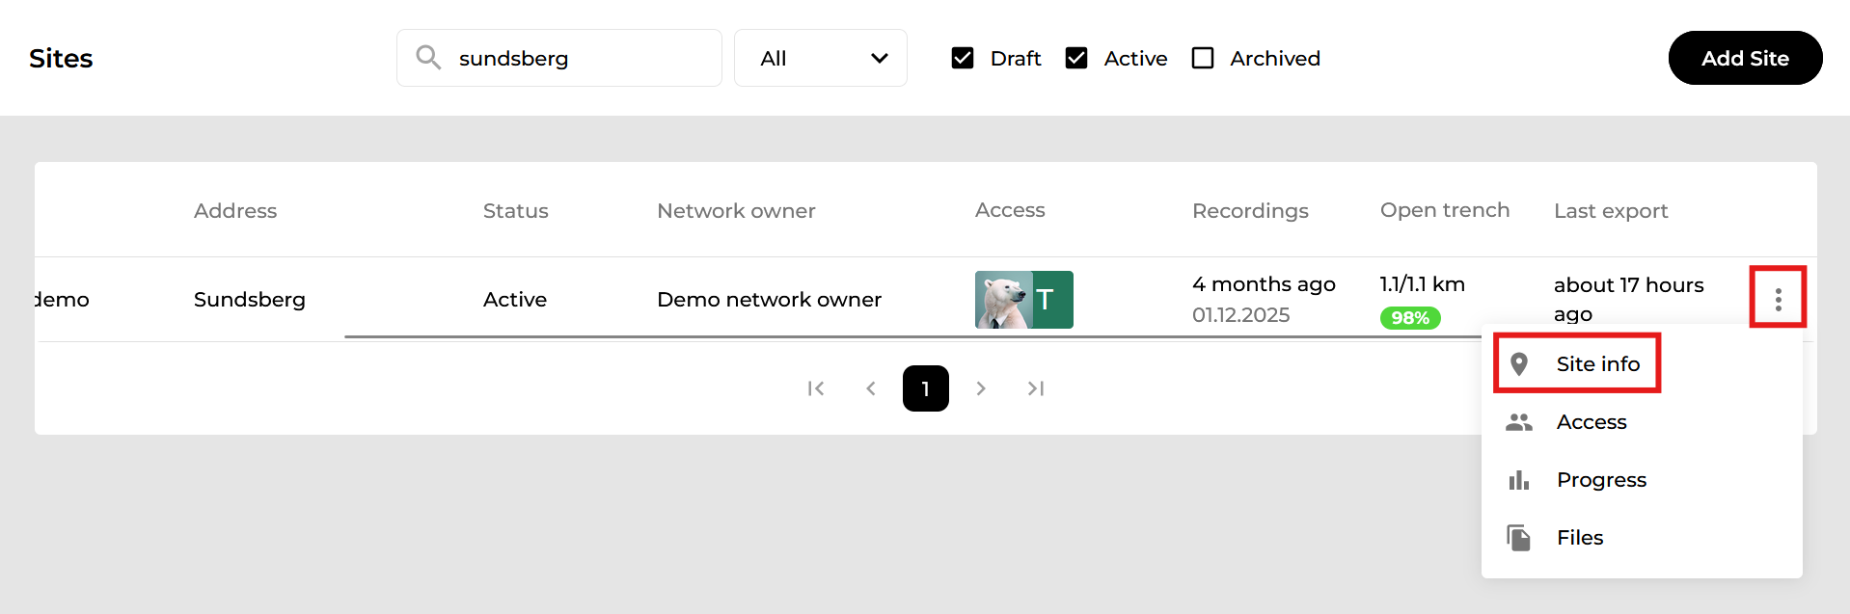Click the Site info location pin icon
This screenshot has width=1850, height=614.
pyautogui.click(x=1519, y=364)
